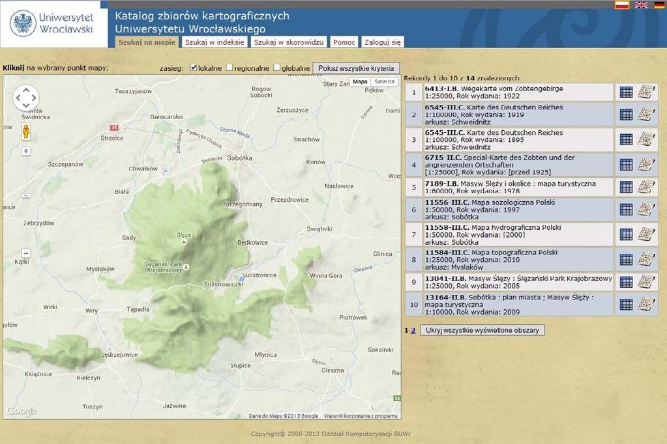
Task: Open table icon for 1919 Karte des Deutschen Reiches
Action: click(626, 115)
